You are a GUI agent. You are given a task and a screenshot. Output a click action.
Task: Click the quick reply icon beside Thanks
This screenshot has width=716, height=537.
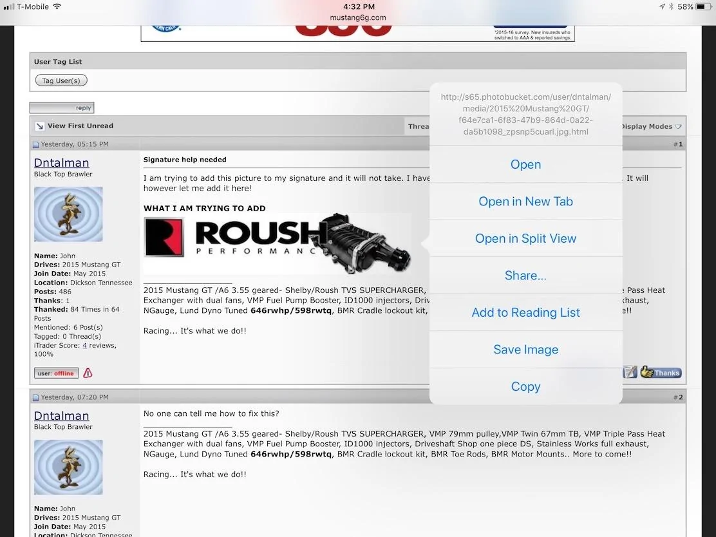point(630,372)
